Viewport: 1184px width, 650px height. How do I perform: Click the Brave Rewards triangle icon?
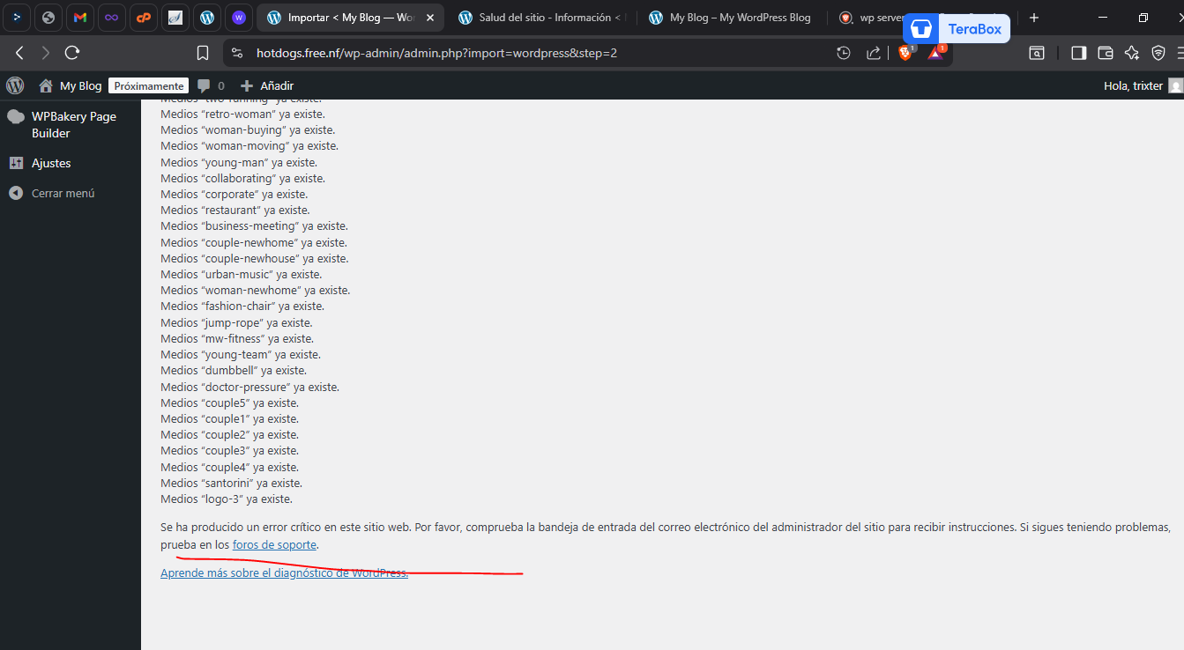(935, 53)
